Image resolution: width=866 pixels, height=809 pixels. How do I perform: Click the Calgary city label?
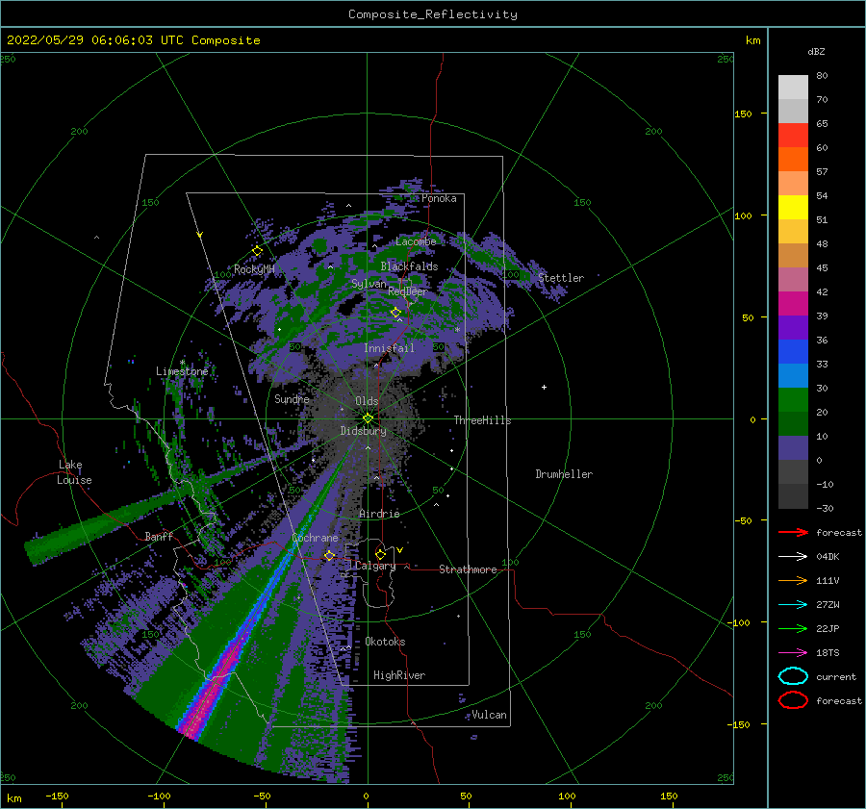pos(375,566)
